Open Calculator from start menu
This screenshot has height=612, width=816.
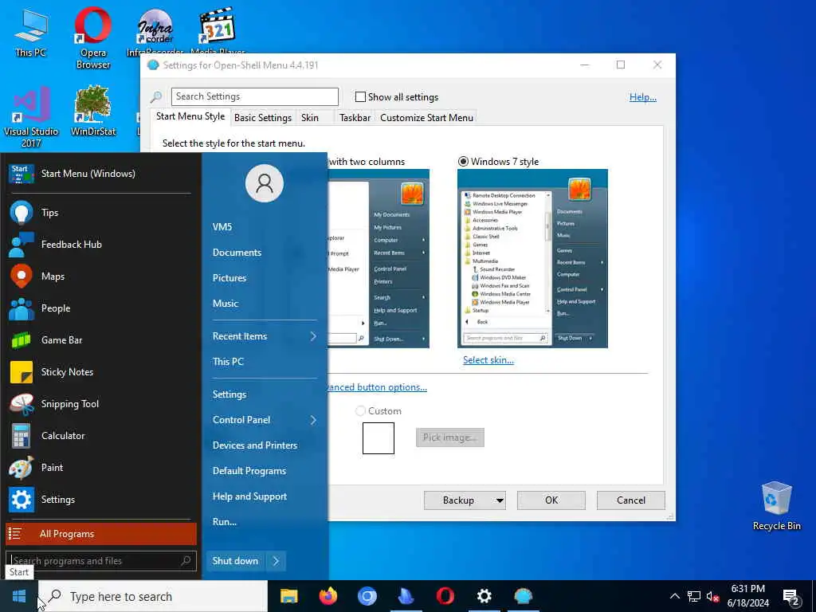pos(99,436)
